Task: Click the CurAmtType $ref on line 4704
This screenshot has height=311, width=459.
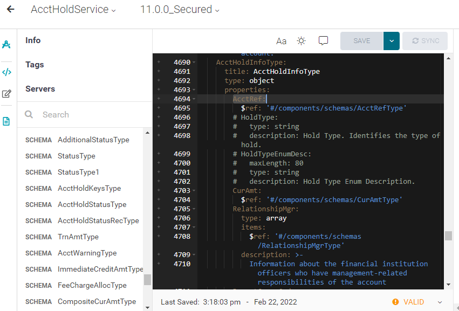Action: pos(321,200)
